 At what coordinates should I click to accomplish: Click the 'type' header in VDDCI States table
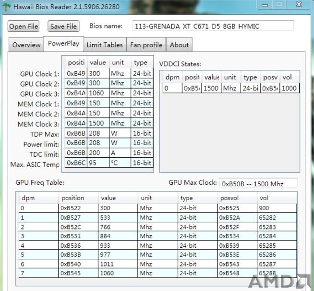(250, 77)
